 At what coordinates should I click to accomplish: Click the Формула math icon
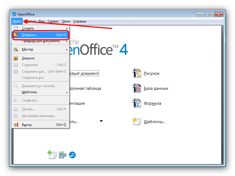tap(137, 103)
